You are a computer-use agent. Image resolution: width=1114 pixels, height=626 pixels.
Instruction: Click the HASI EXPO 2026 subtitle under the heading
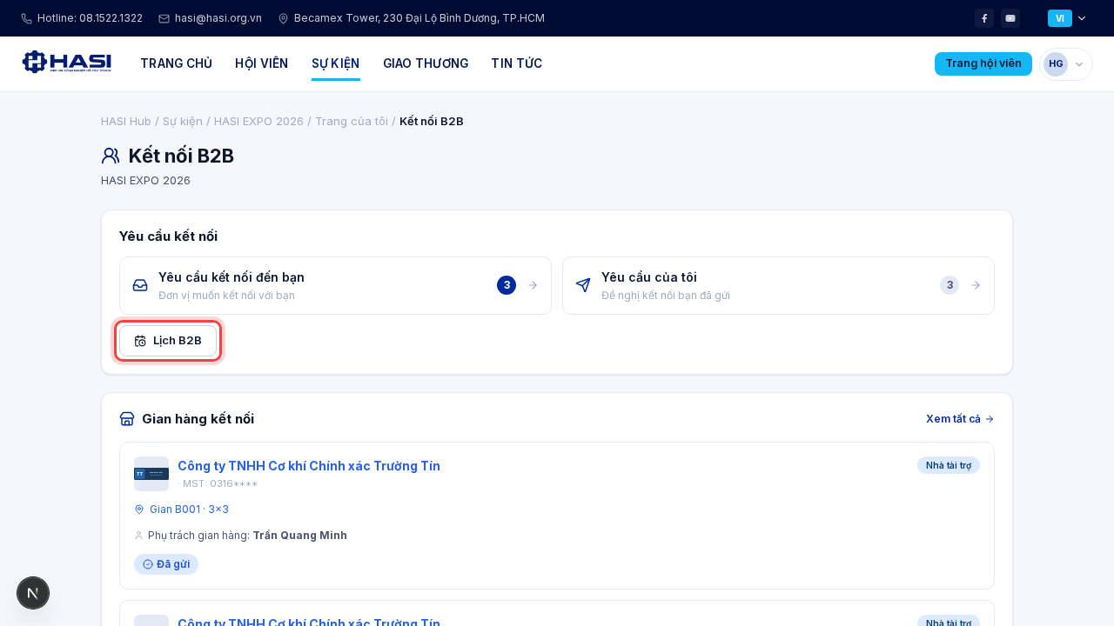[145, 181]
